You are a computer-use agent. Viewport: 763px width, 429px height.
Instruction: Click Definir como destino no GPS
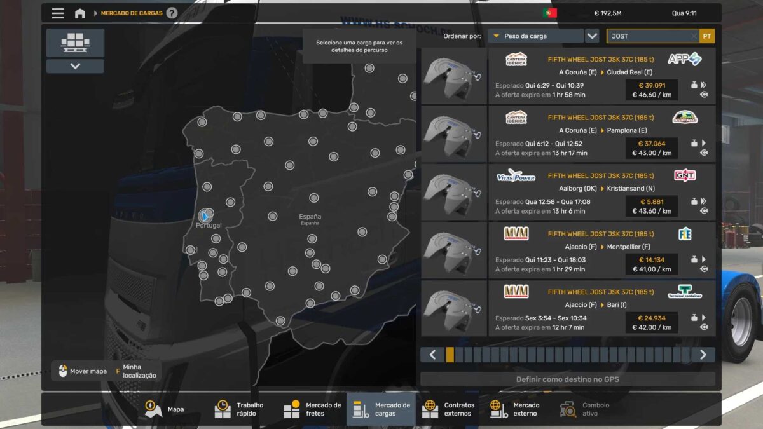point(567,379)
